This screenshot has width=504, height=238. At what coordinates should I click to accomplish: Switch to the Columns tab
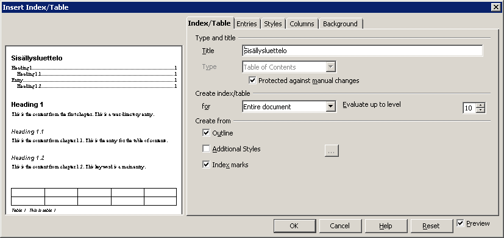pos(302,24)
